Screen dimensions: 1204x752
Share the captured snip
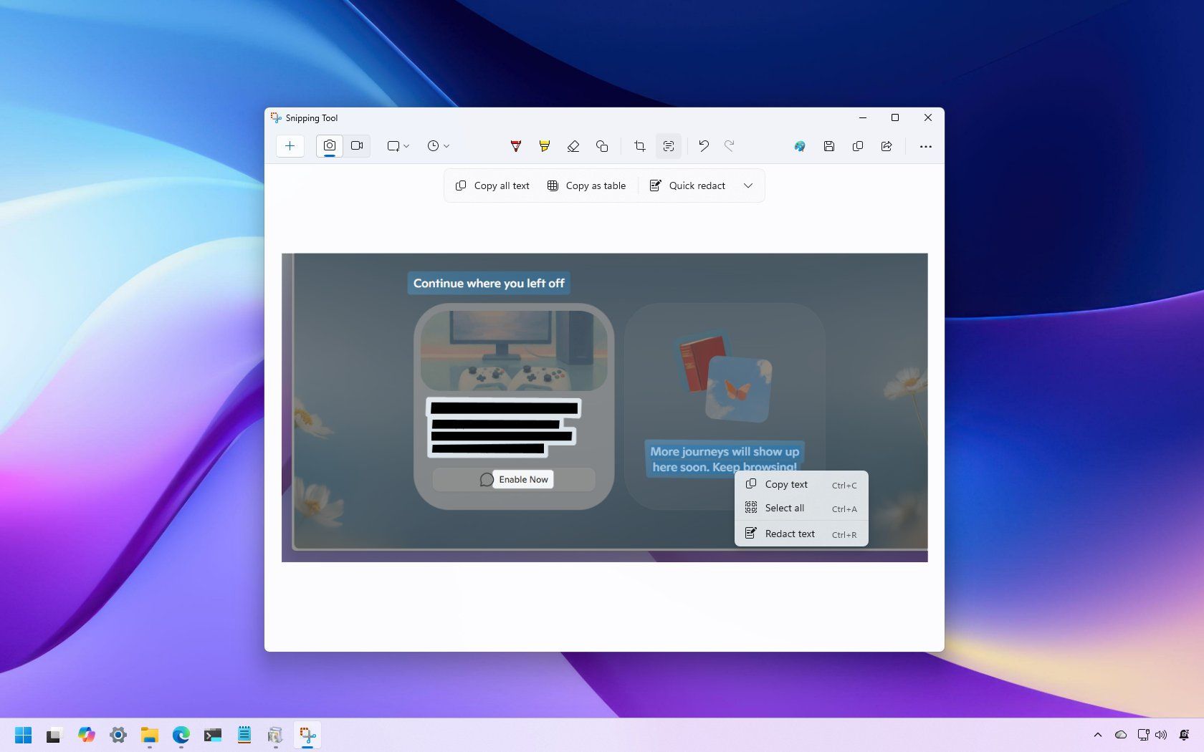point(886,146)
